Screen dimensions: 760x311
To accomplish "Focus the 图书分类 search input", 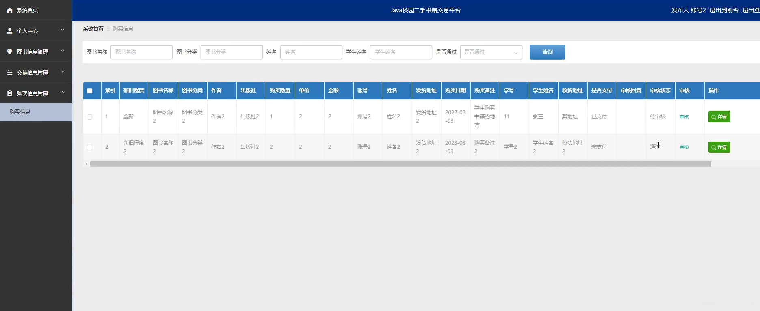I will (x=232, y=52).
